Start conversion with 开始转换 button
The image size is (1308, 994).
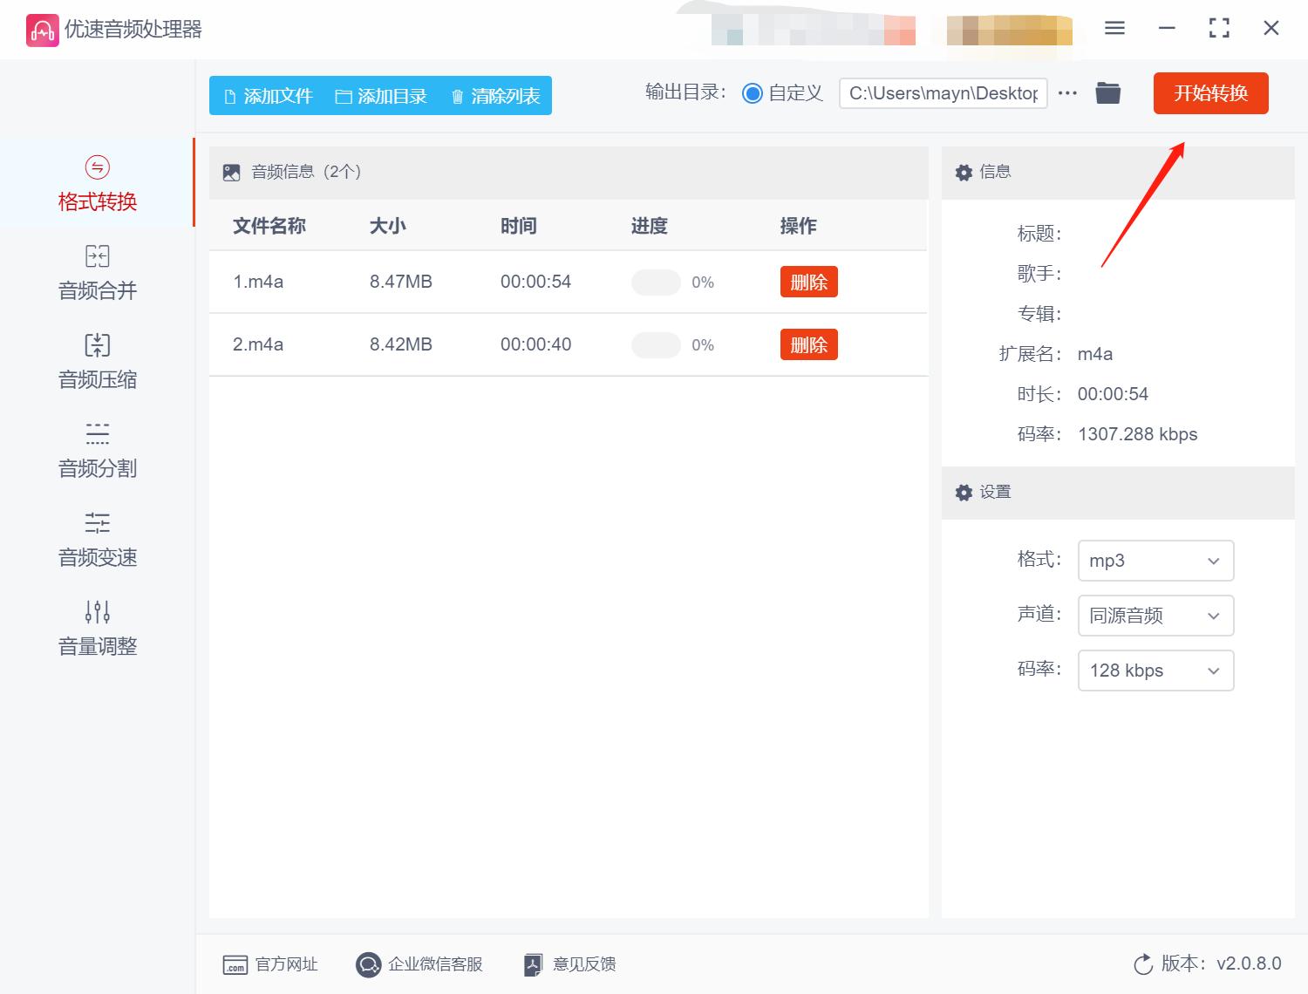click(x=1210, y=93)
